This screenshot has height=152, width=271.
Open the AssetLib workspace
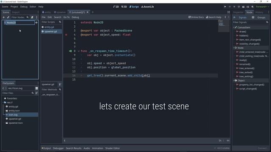pos(147,7)
